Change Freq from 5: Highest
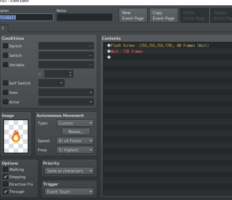232x200 pixels. coord(75,150)
